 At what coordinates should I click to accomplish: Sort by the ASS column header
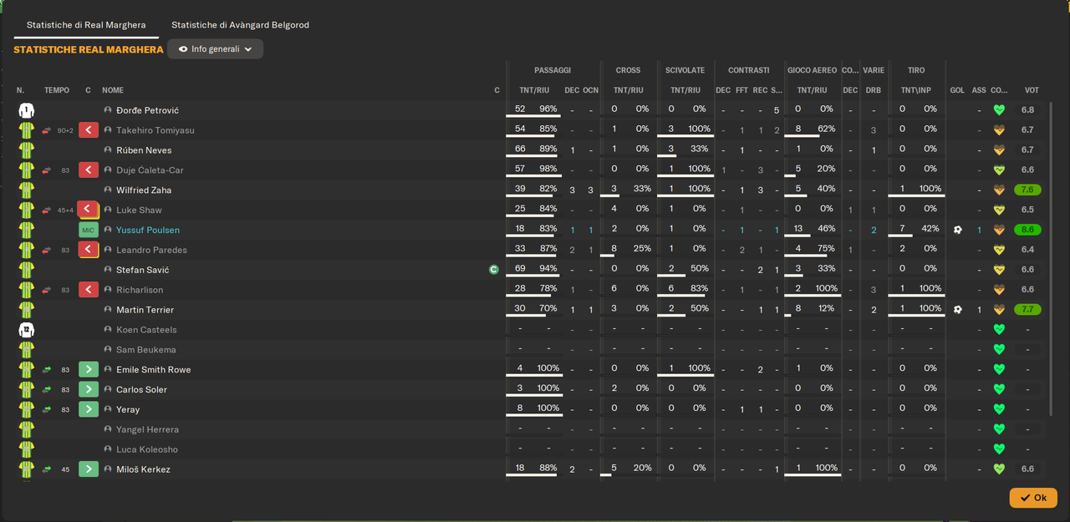click(979, 90)
